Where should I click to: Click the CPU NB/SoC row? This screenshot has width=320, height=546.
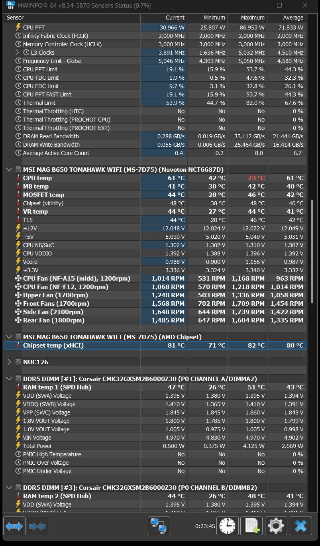tap(155, 245)
